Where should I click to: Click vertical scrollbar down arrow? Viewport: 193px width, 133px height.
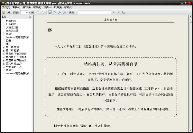(x=190, y=130)
